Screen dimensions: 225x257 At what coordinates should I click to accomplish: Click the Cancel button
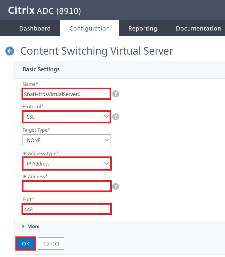51,244
